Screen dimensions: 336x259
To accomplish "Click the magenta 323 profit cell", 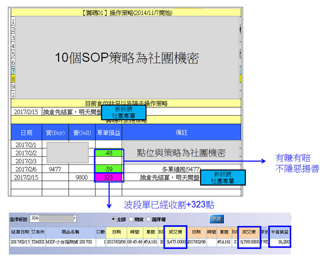I will pyautogui.click(x=109, y=177).
